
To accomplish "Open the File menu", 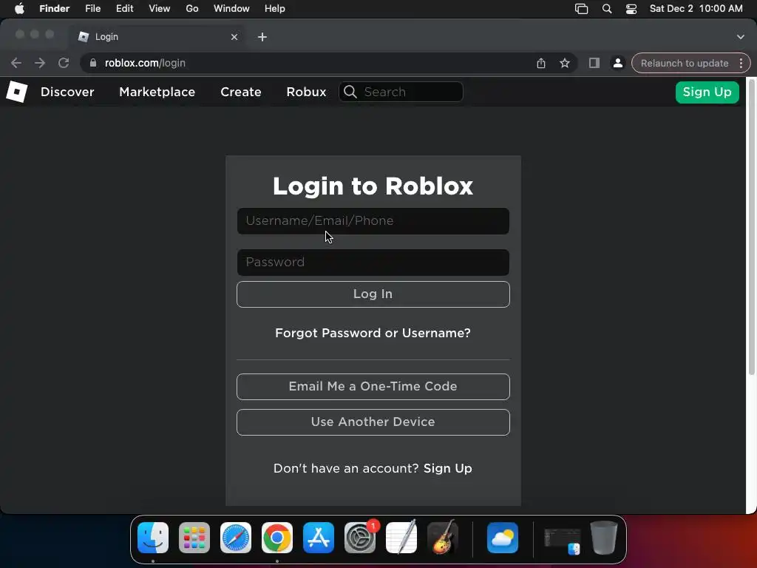I will coord(92,9).
